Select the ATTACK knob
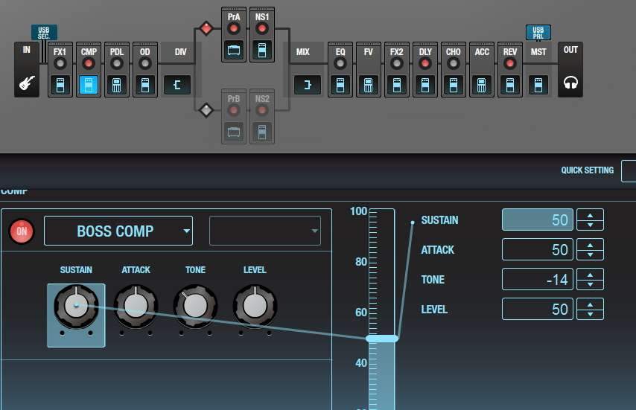The image size is (636, 410). (136, 307)
